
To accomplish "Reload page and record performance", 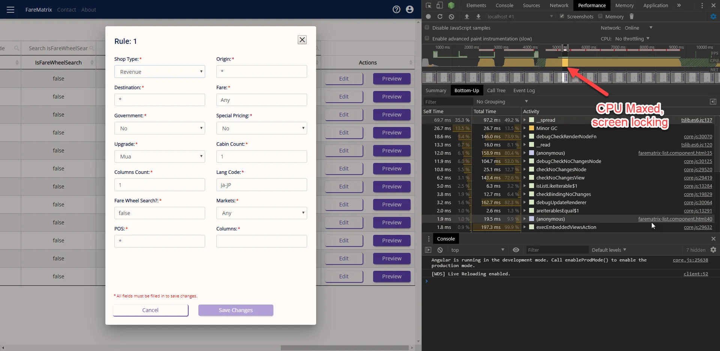I will click(440, 16).
